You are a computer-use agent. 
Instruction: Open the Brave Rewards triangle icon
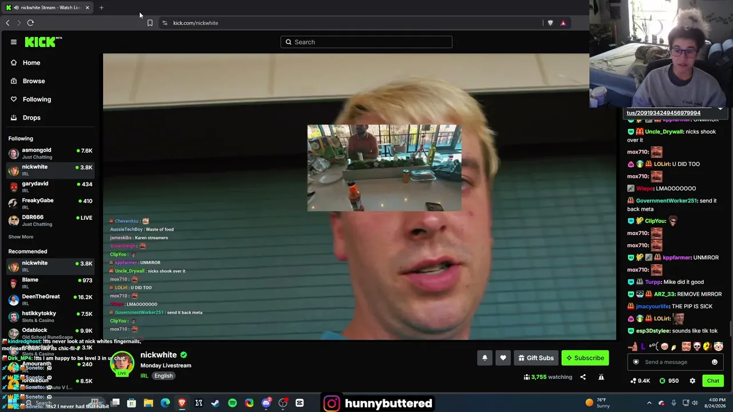tap(563, 23)
